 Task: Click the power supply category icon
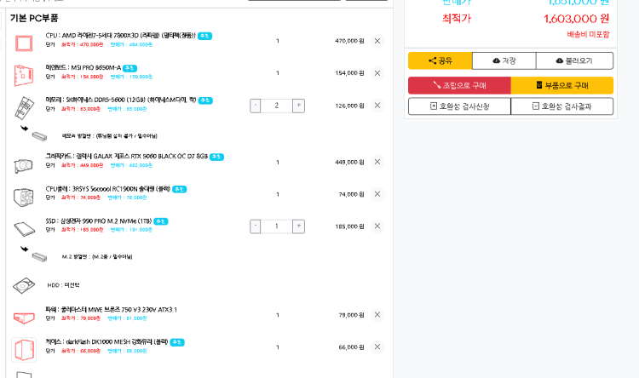pyautogui.click(x=23, y=316)
